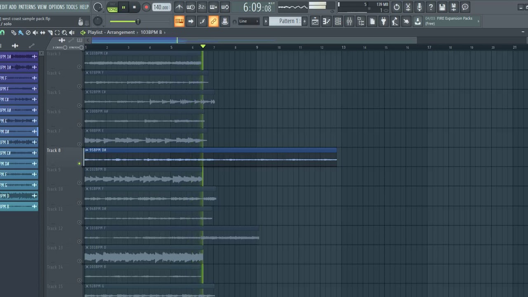Toggle mute dot on Track 6
Viewport: 528px width, 297px height.
click(79, 125)
